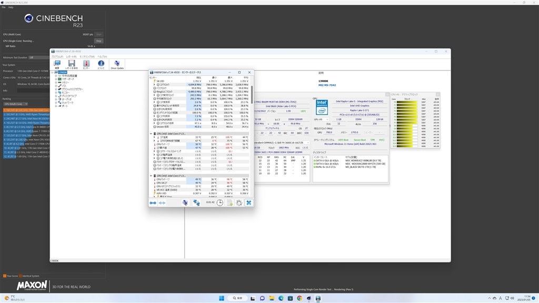539x303 pixels.
Task: Open Google Chrome from the taskbar
Action: coord(300,298)
